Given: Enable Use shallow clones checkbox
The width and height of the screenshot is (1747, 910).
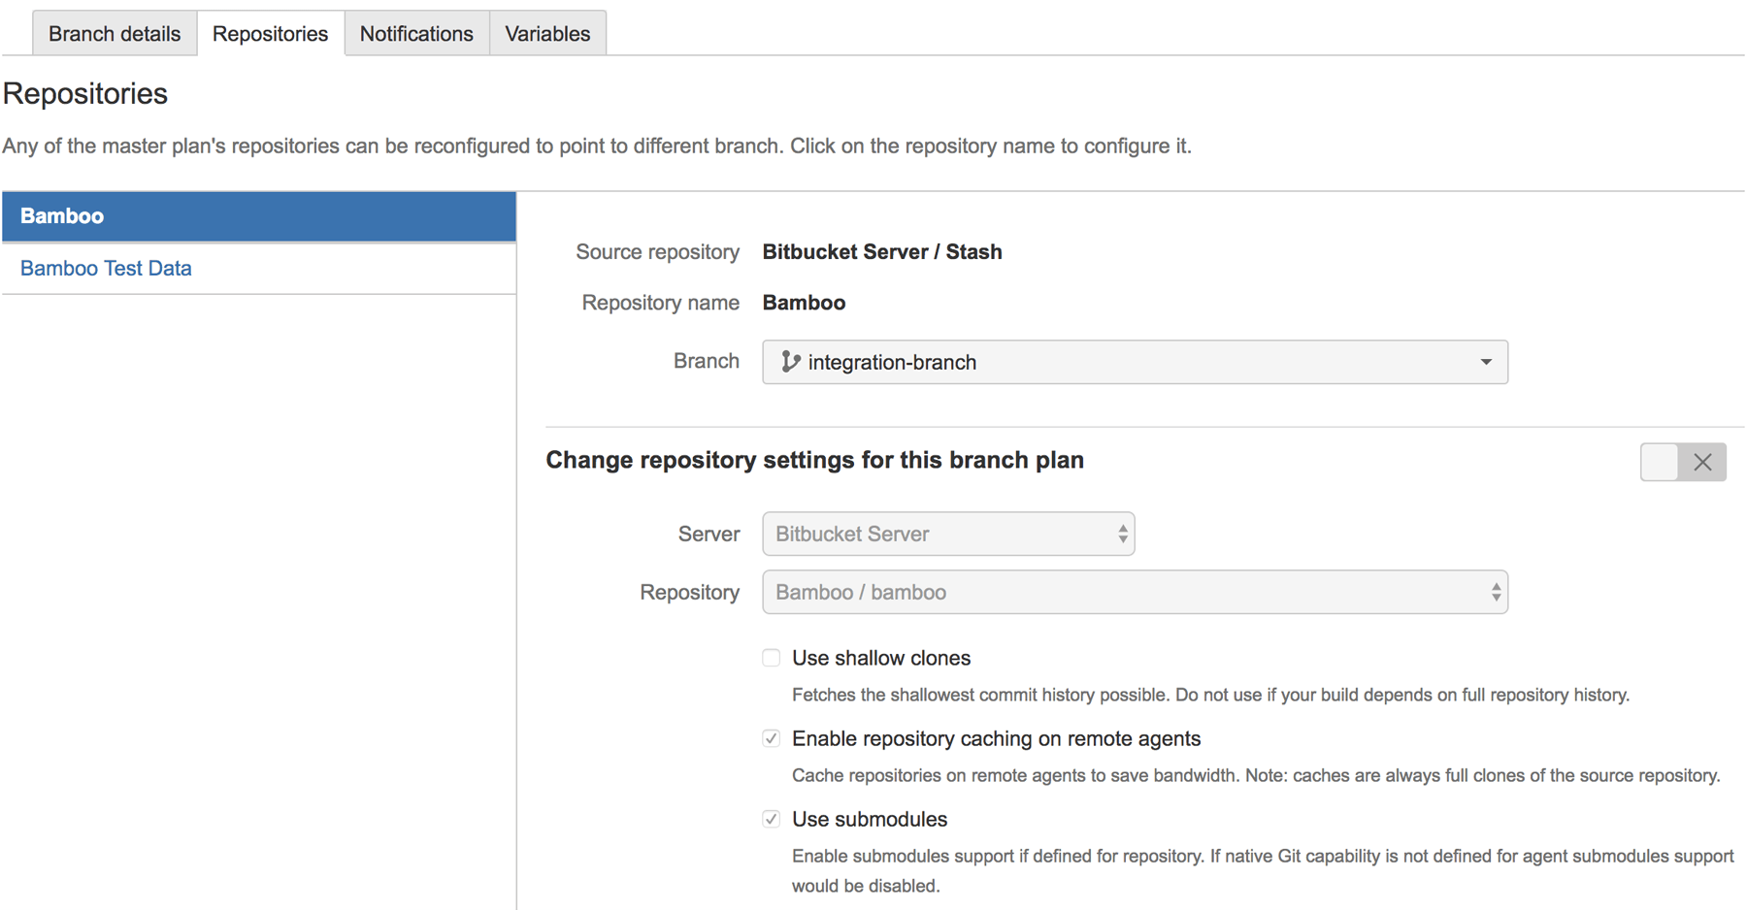Looking at the screenshot, I should 772,658.
